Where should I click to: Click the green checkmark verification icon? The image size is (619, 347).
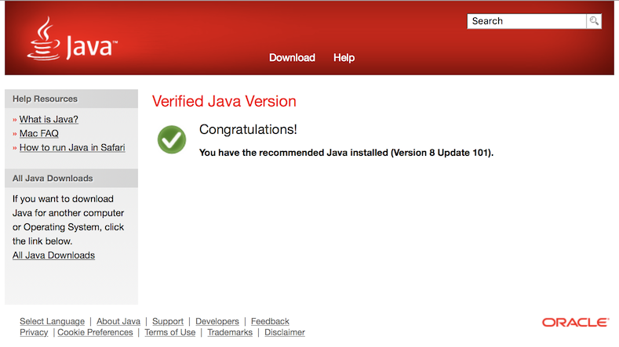pyautogui.click(x=172, y=139)
